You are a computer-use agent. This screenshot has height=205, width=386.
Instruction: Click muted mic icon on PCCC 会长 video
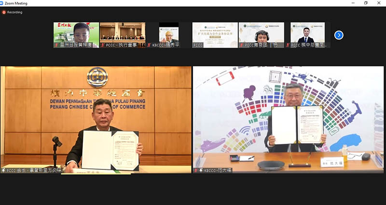(x=4, y=170)
